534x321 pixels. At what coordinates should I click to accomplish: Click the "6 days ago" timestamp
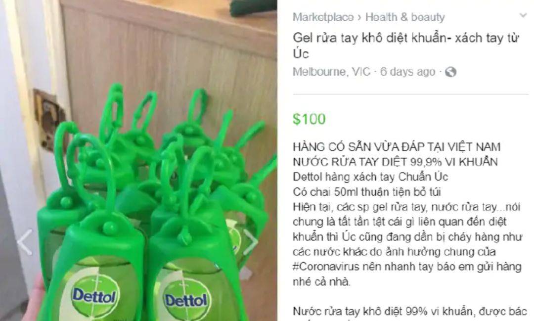point(407,72)
